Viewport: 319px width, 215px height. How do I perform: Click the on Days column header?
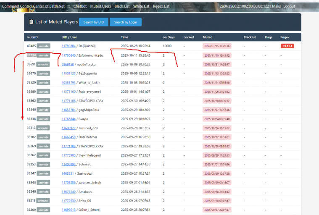click(169, 37)
